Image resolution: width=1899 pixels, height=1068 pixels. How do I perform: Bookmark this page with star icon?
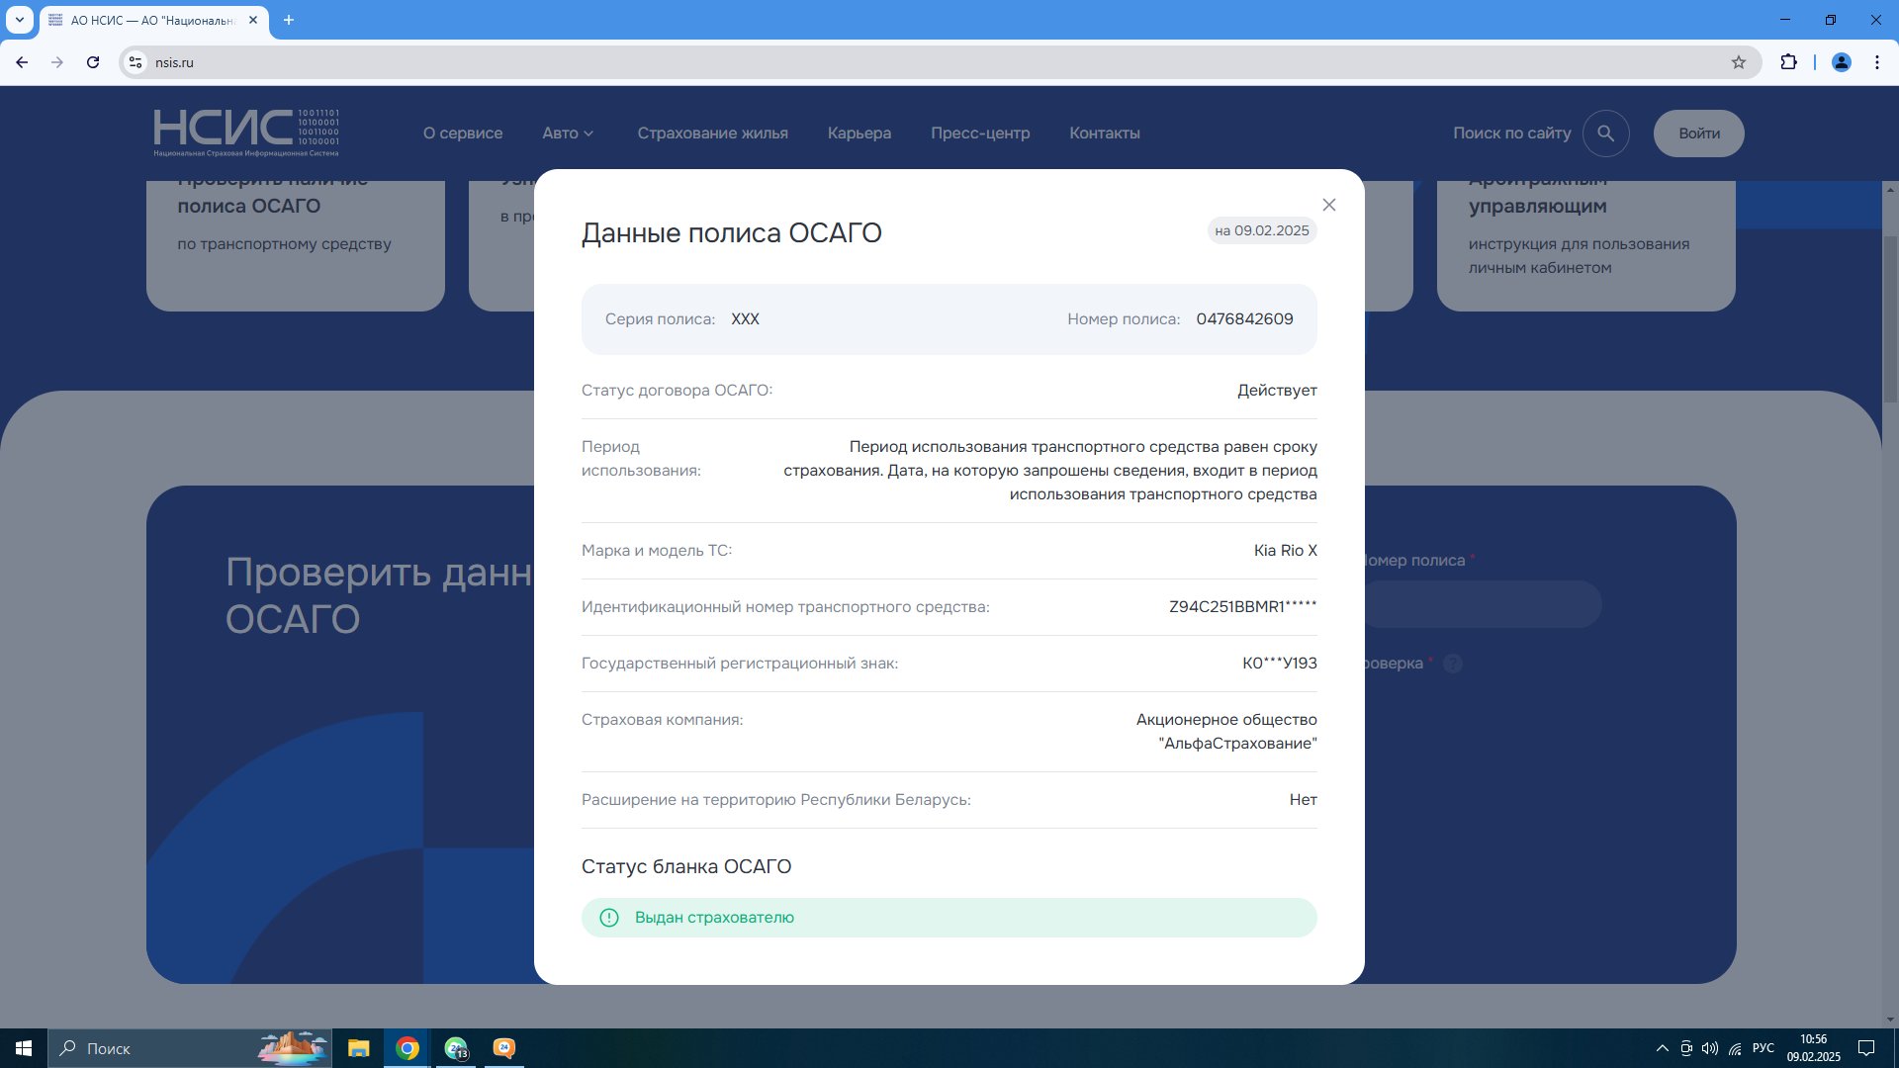click(1739, 62)
